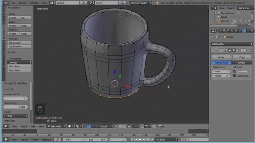
Task: Delete the Default screen layout
Action: coord(85,3)
